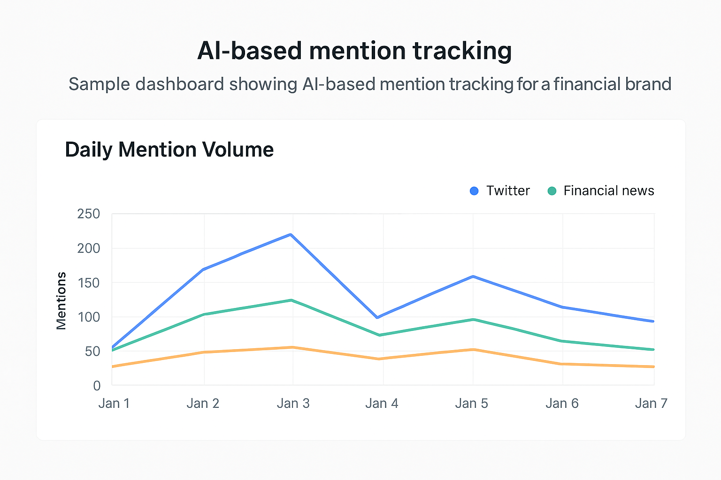The height and width of the screenshot is (480, 721).
Task: Click the AI-based mention tracking main title
Action: coord(354,51)
